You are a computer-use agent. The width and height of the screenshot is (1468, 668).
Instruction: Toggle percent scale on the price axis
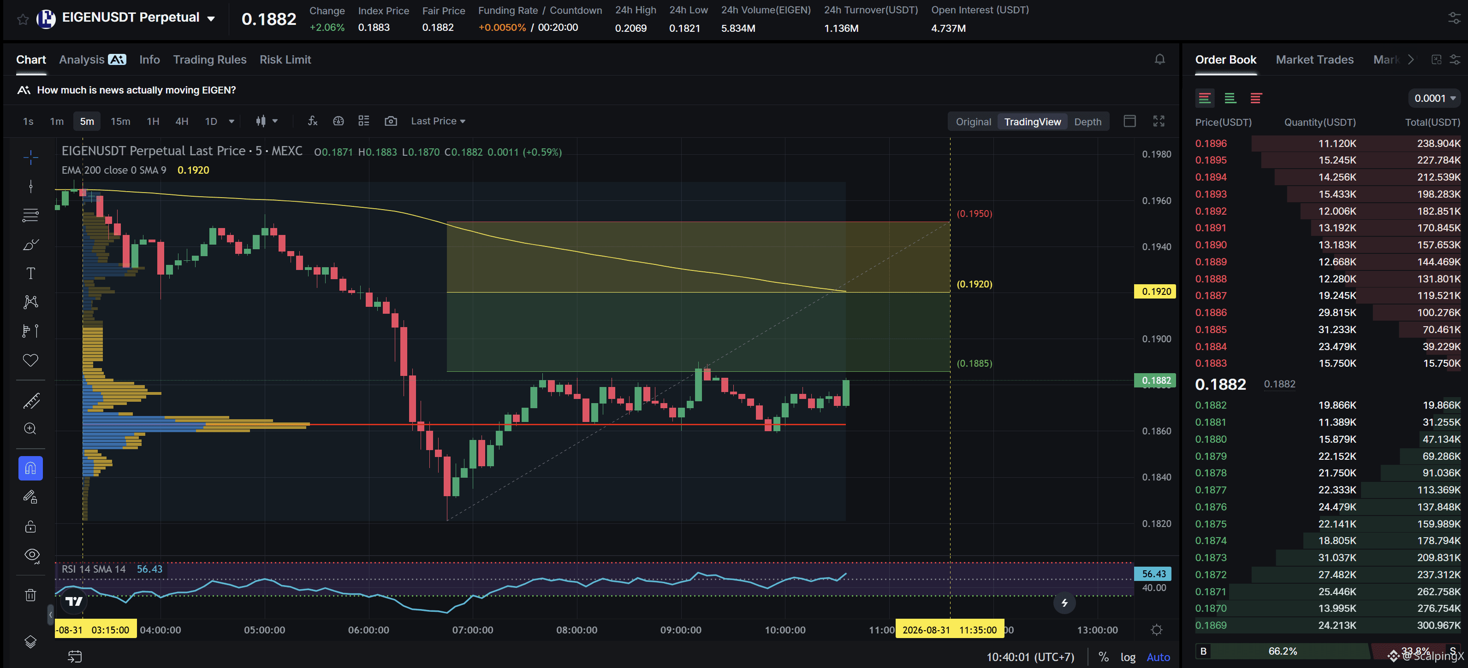(x=1103, y=656)
